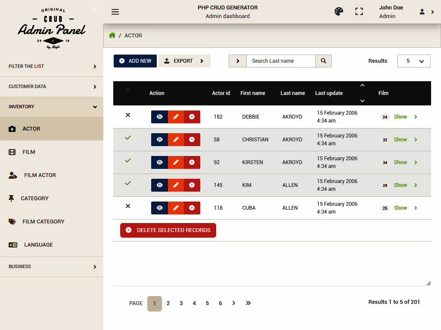Deselect KIM ALLEN's row
The height and width of the screenshot is (330, 441).
pos(127,183)
